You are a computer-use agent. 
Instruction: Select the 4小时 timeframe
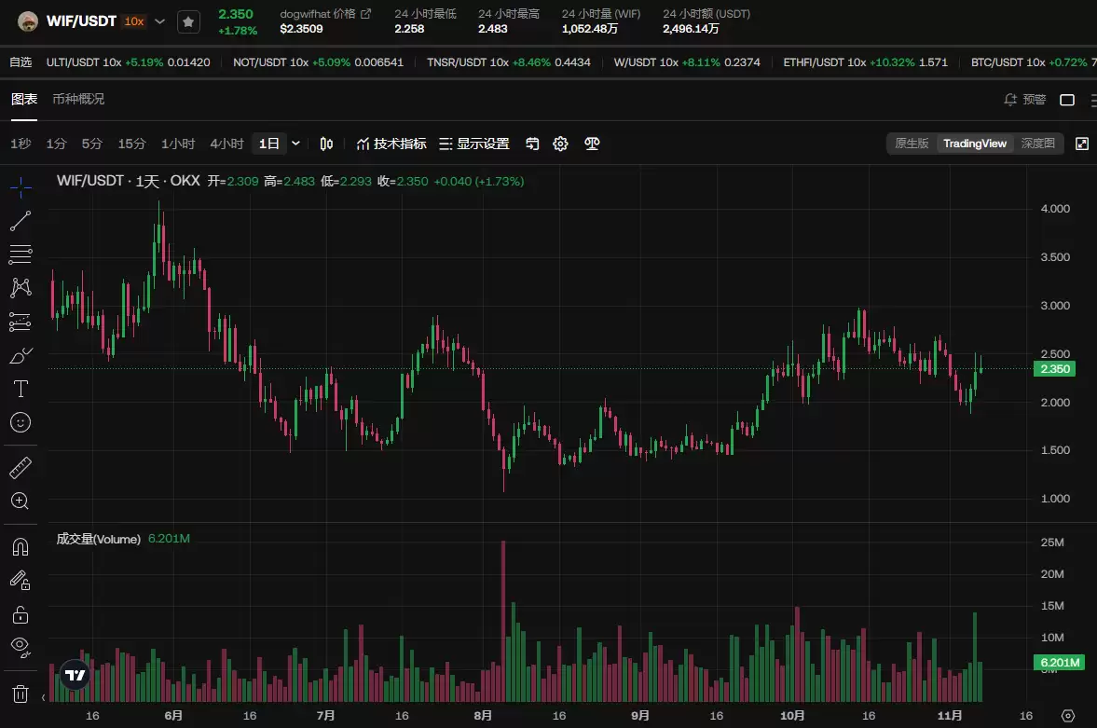226,144
